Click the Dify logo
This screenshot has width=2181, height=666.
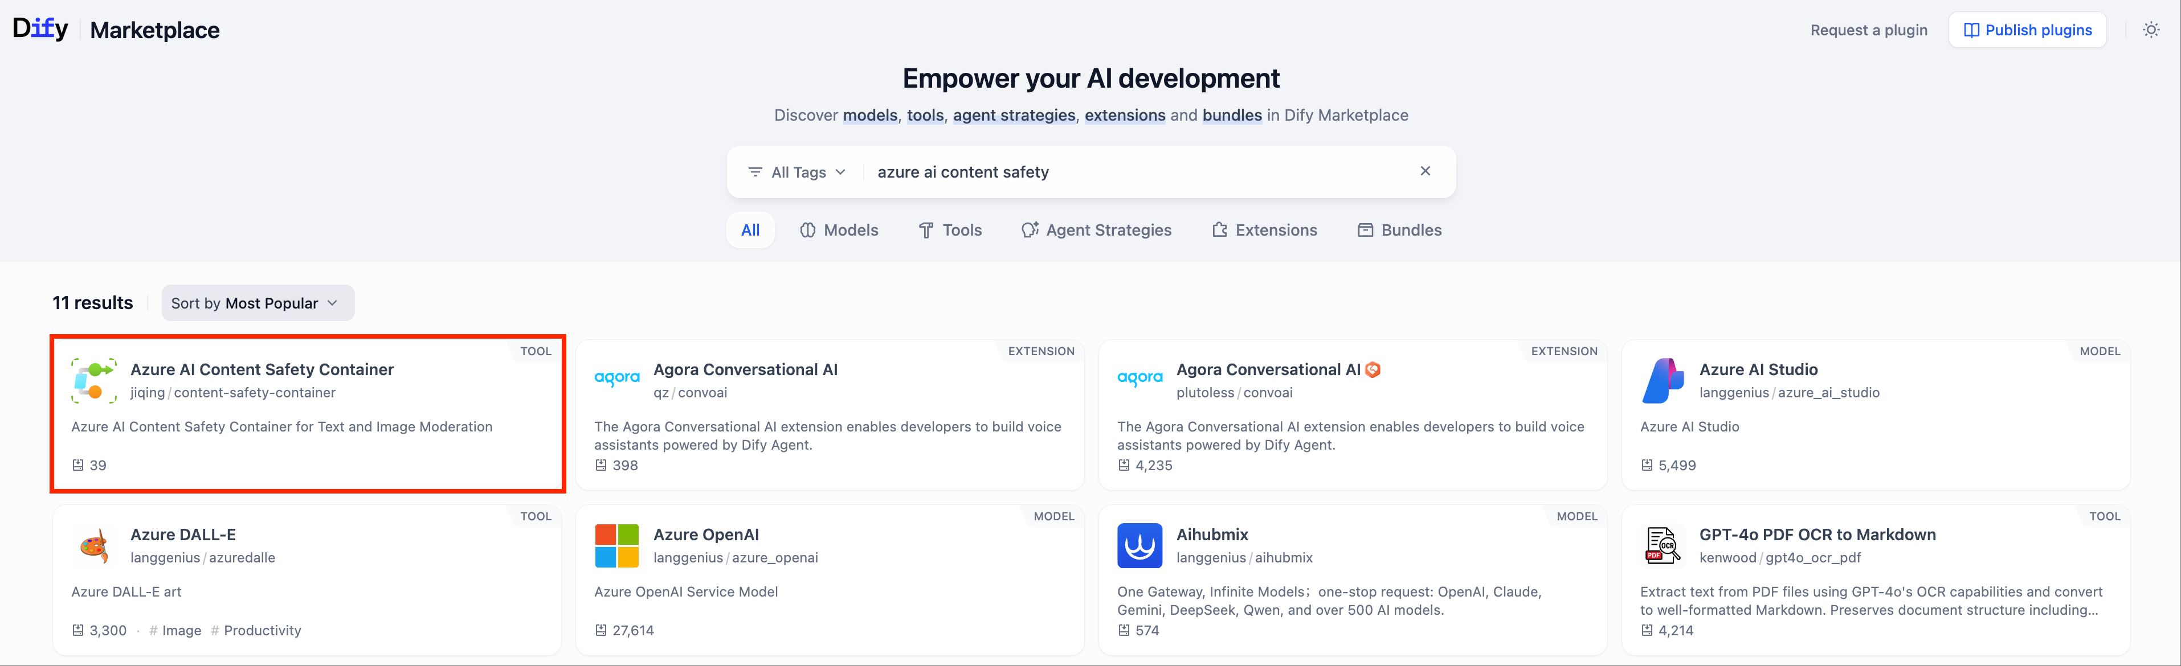coord(40,29)
